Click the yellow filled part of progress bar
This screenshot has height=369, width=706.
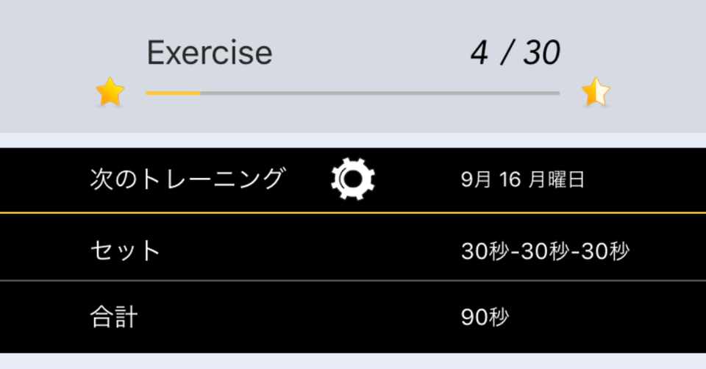pos(173,93)
